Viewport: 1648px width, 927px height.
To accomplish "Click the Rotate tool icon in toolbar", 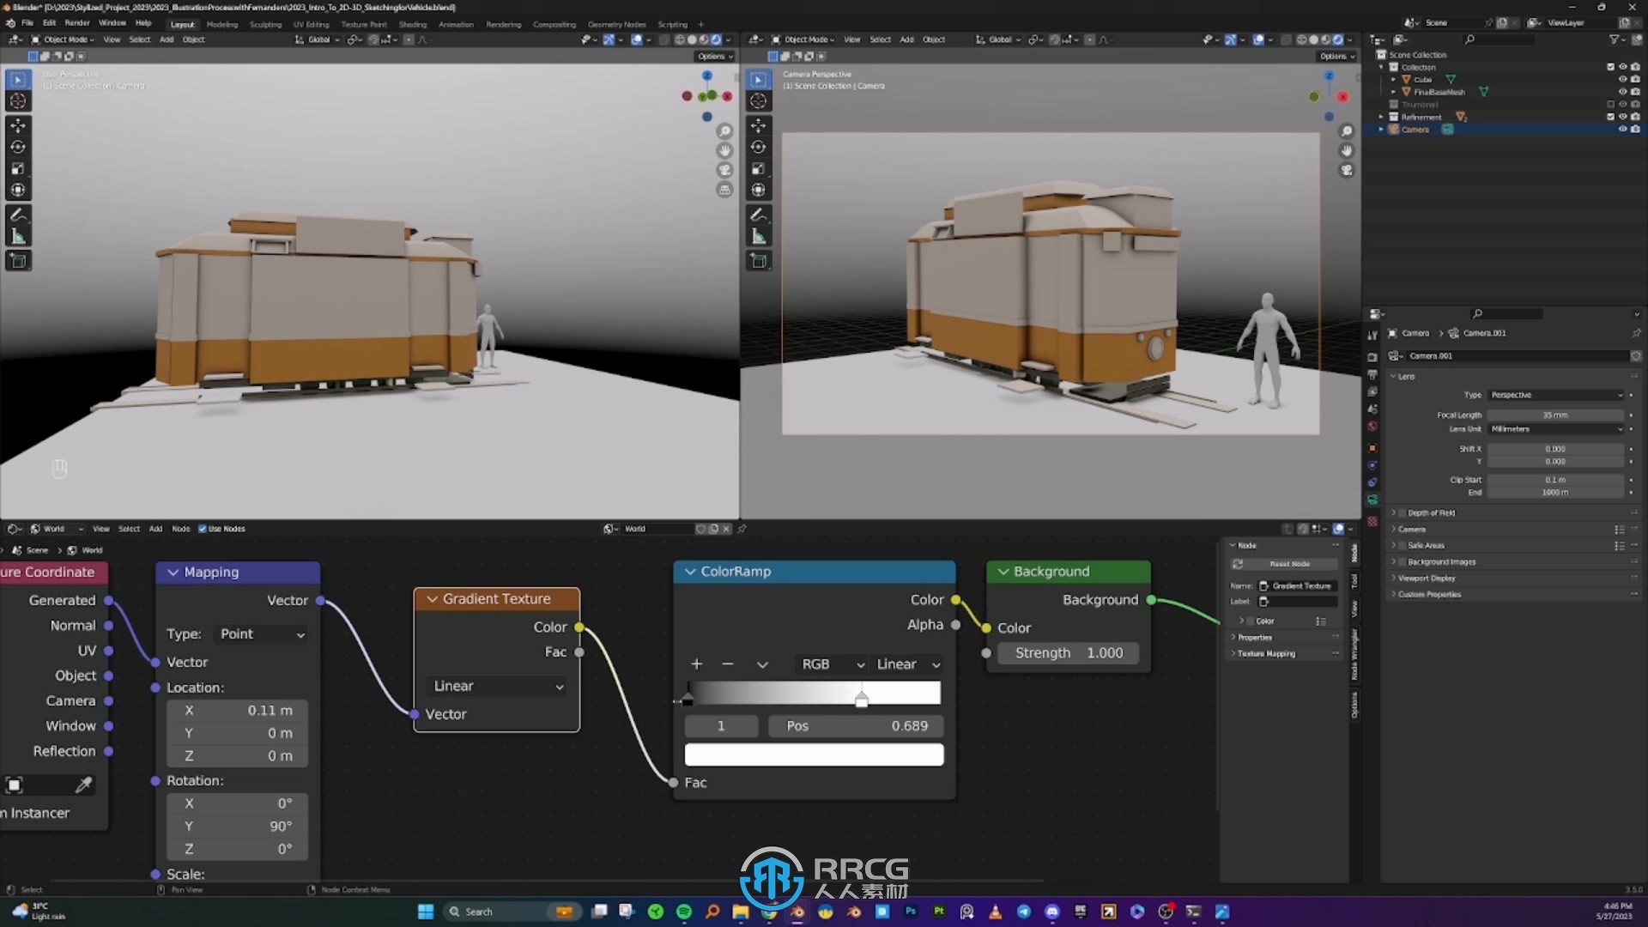I will click(x=17, y=147).
